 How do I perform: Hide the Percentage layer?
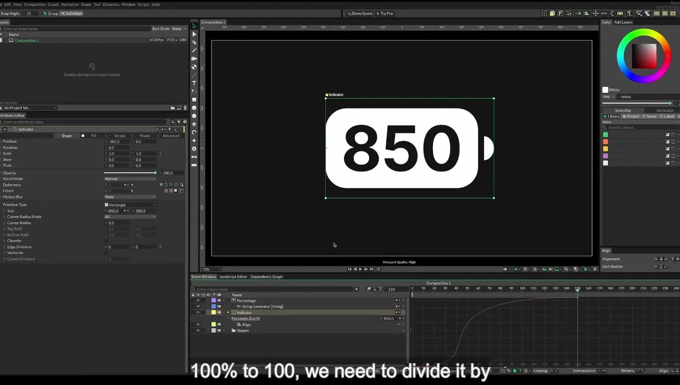[x=198, y=300]
